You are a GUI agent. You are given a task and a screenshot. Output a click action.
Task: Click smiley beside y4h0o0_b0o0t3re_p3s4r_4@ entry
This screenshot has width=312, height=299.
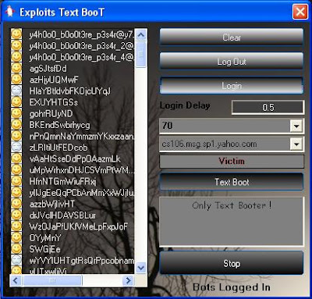click(x=16, y=57)
